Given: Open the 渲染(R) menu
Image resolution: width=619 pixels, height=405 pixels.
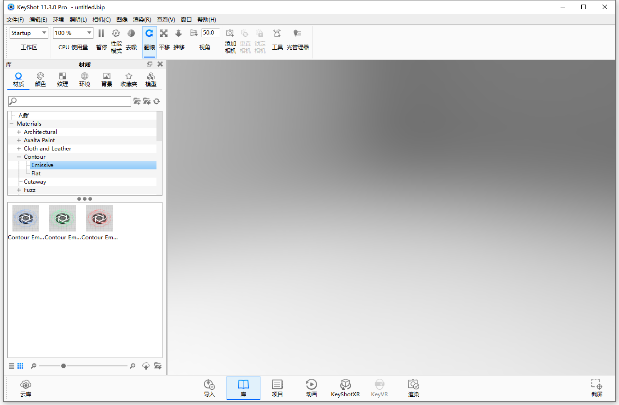Looking at the screenshot, I should 142,20.
